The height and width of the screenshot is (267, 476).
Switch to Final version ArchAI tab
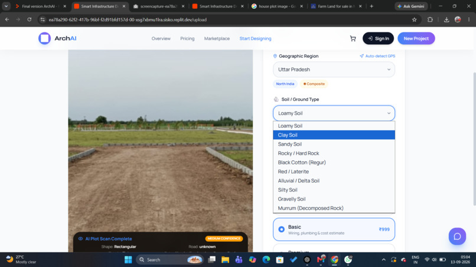pos(41,6)
